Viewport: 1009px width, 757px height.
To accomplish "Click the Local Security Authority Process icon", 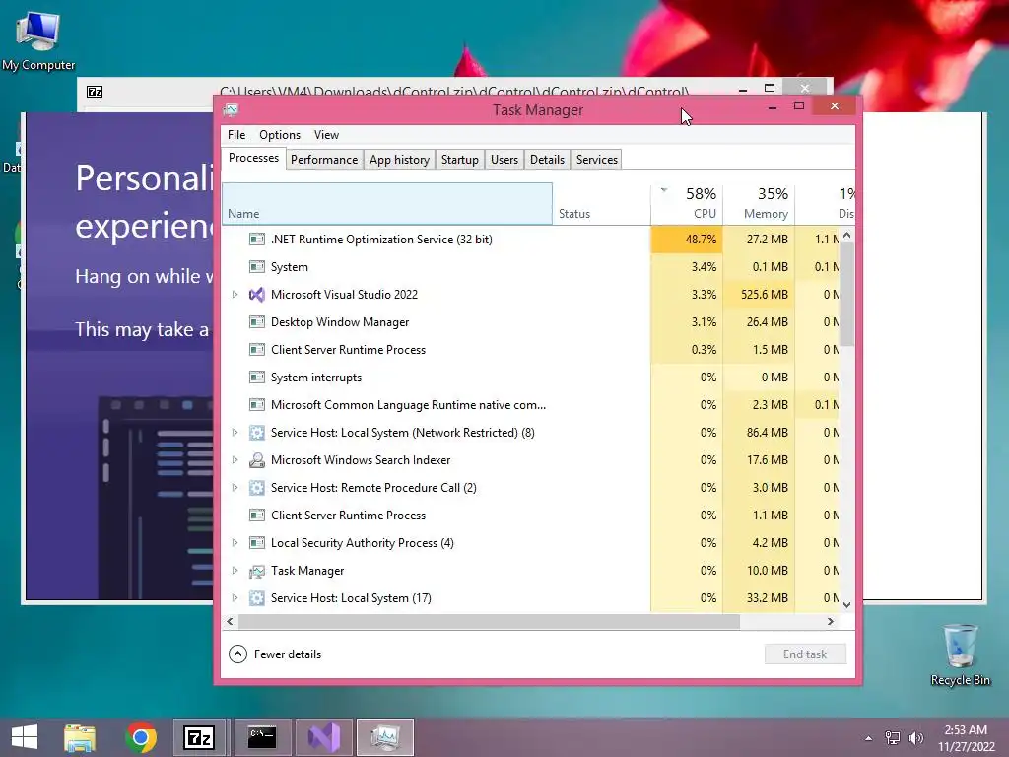I will 257,543.
